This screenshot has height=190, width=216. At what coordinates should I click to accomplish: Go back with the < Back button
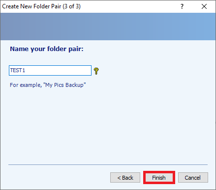(x=125, y=178)
